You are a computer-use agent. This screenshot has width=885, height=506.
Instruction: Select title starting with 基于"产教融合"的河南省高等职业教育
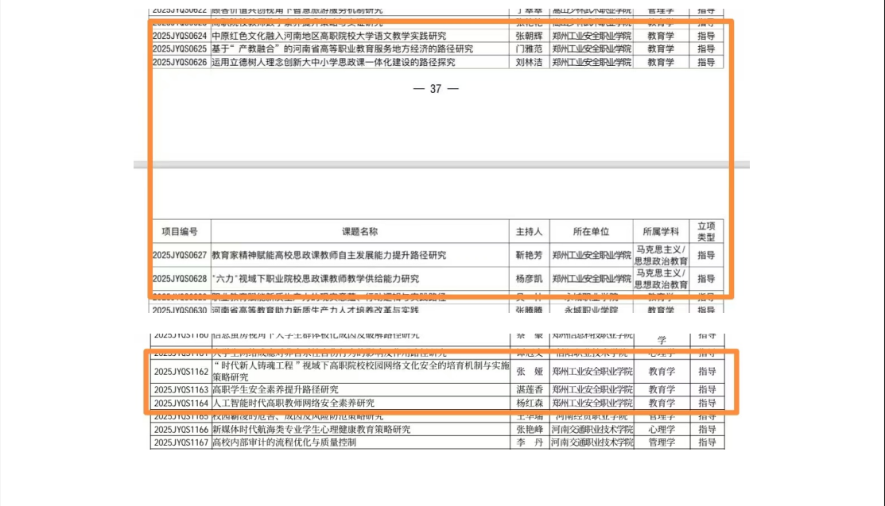(x=343, y=49)
